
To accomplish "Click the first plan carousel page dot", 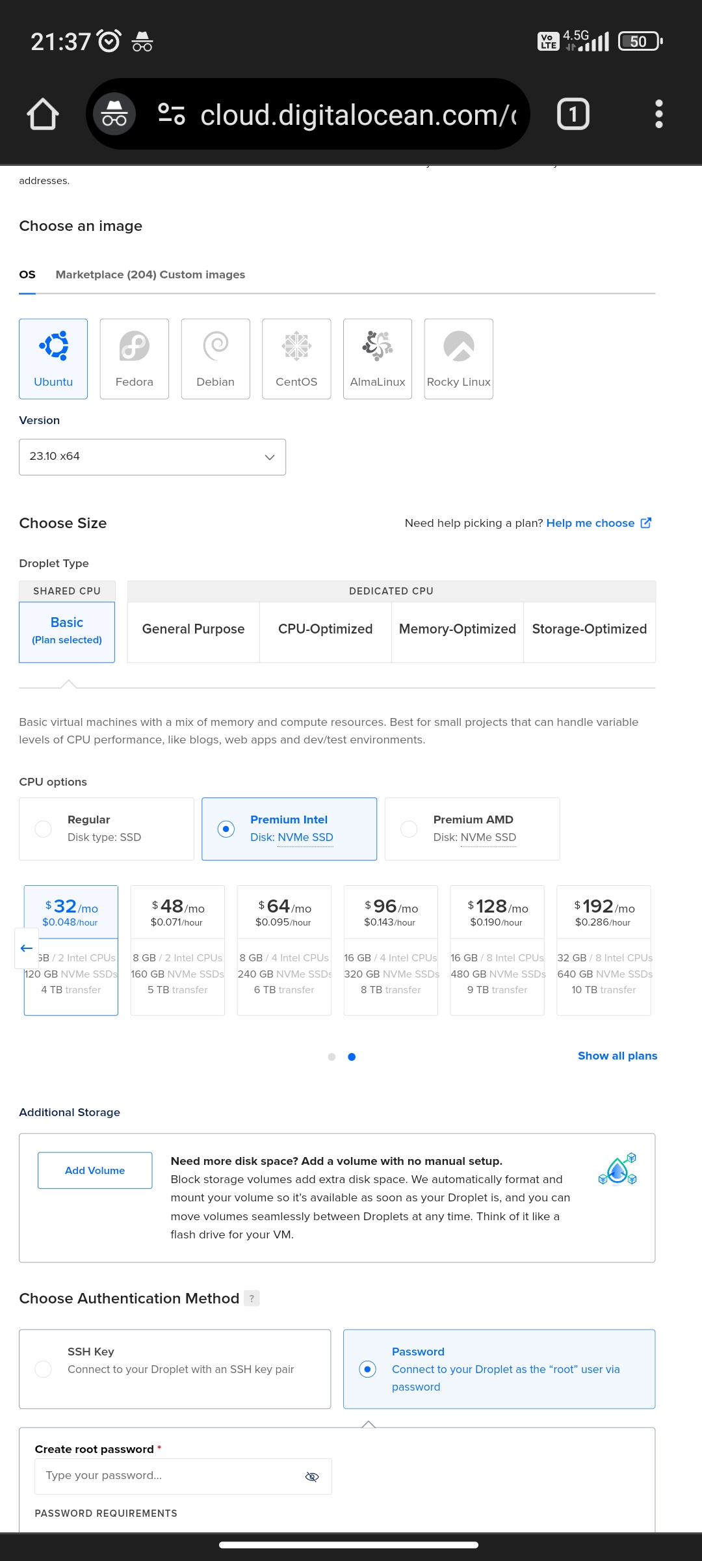I will (332, 1057).
